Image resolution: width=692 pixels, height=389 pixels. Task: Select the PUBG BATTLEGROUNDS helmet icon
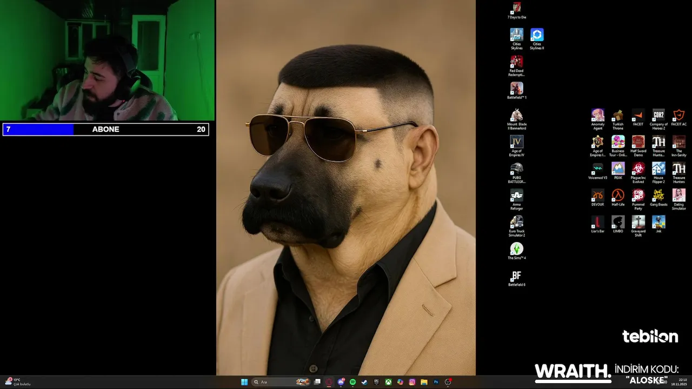coord(517,172)
